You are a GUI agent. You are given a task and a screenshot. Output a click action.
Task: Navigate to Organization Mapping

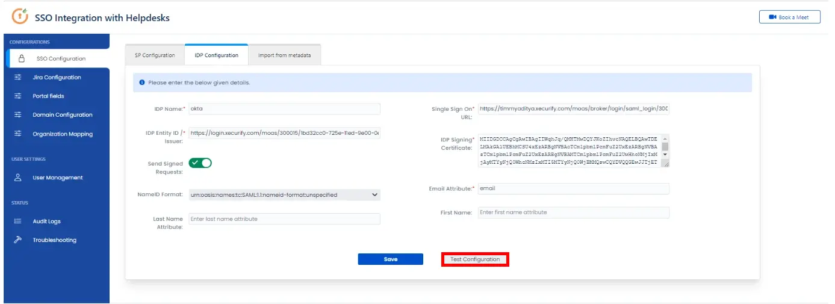[57, 134]
